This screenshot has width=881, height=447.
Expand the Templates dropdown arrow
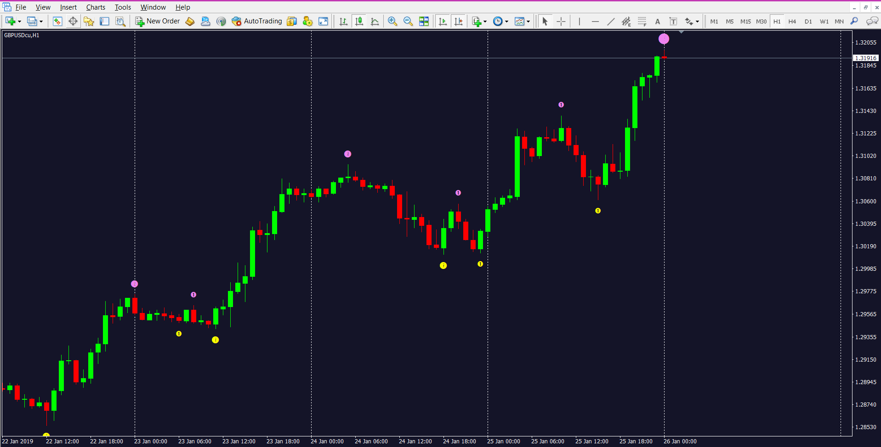point(528,22)
